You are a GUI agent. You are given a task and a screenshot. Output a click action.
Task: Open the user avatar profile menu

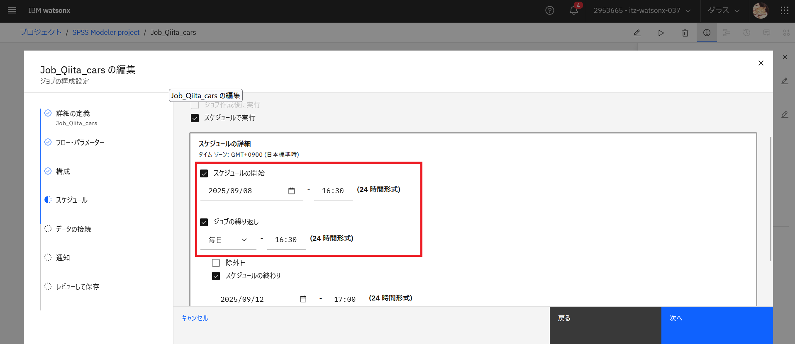click(x=760, y=10)
